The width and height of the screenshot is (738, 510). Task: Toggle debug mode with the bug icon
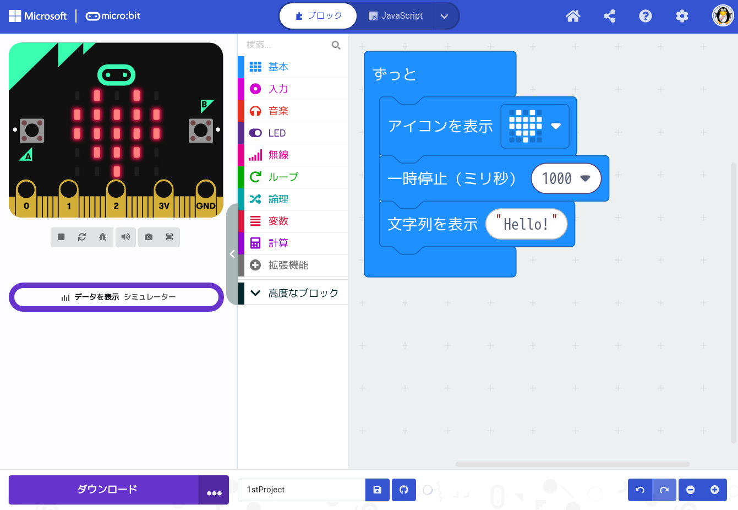click(103, 237)
